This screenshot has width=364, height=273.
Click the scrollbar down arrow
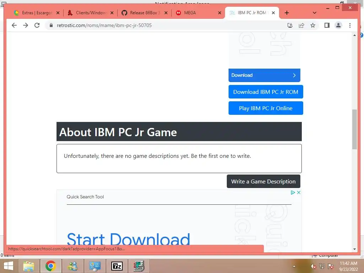(354, 249)
